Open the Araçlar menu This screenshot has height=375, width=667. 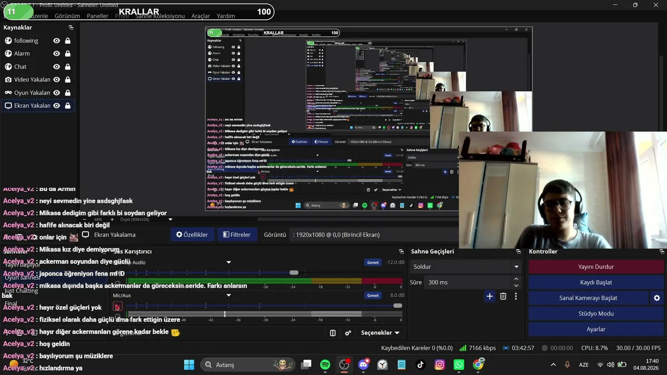201,16
